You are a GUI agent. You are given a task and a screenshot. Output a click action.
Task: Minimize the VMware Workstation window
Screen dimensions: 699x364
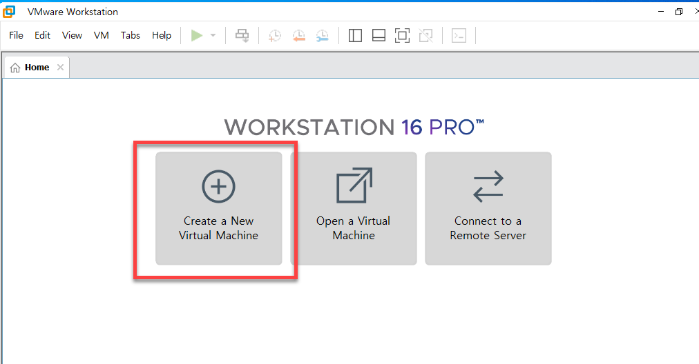point(661,12)
